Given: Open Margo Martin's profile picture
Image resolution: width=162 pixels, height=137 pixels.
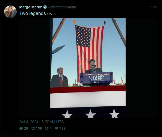Looking at the screenshot, I should [10, 12].
